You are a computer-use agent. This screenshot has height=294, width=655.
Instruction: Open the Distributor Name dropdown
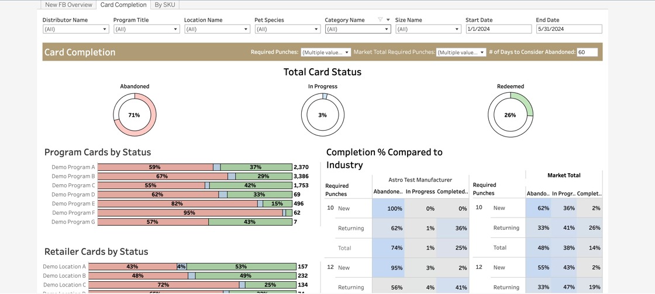coord(75,29)
